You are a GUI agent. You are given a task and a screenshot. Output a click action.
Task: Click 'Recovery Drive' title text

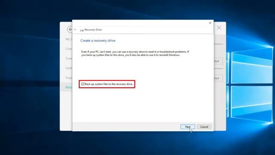(93, 30)
